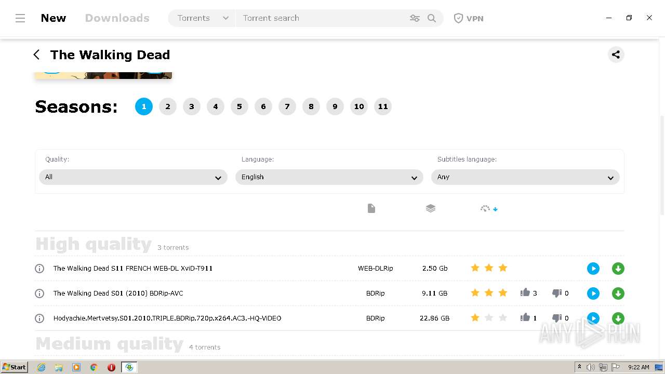Click the 22.86 GB size value
This screenshot has width=665, height=374.
(435, 318)
